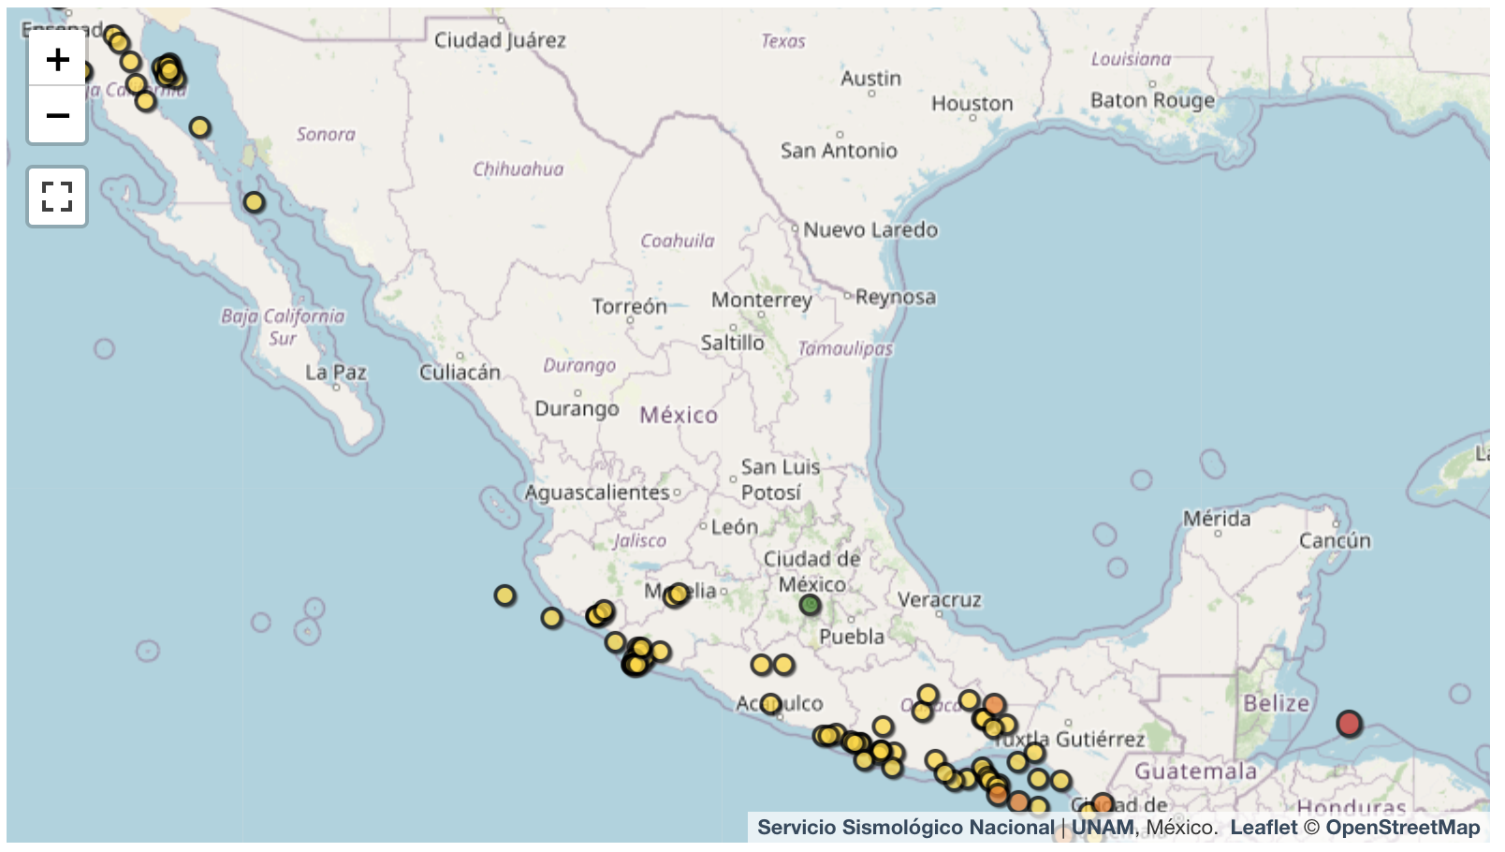Select the lone yellow marker west of Sonora label
The image size is (1505, 852).
click(x=199, y=127)
